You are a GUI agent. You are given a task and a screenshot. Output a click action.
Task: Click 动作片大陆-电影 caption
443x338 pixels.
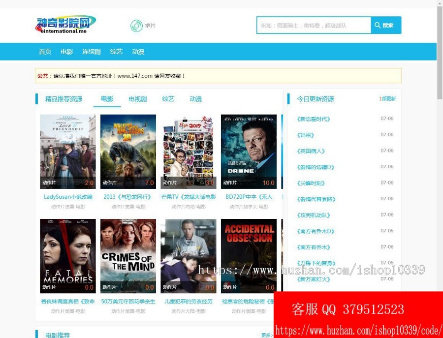189,311
